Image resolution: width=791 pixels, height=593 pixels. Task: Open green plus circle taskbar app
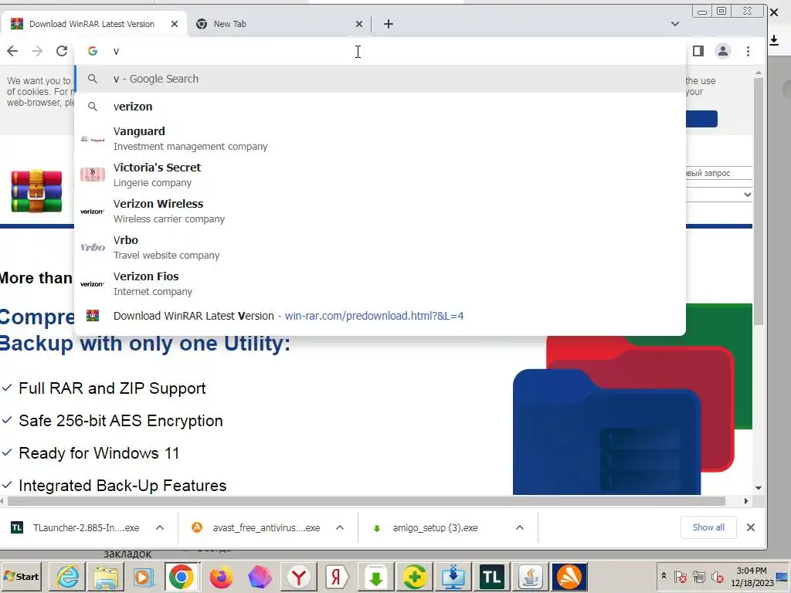[414, 577]
